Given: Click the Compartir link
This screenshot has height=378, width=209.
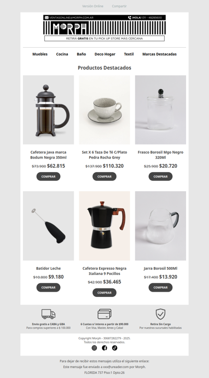Looking at the screenshot, I should [x=119, y=6].
